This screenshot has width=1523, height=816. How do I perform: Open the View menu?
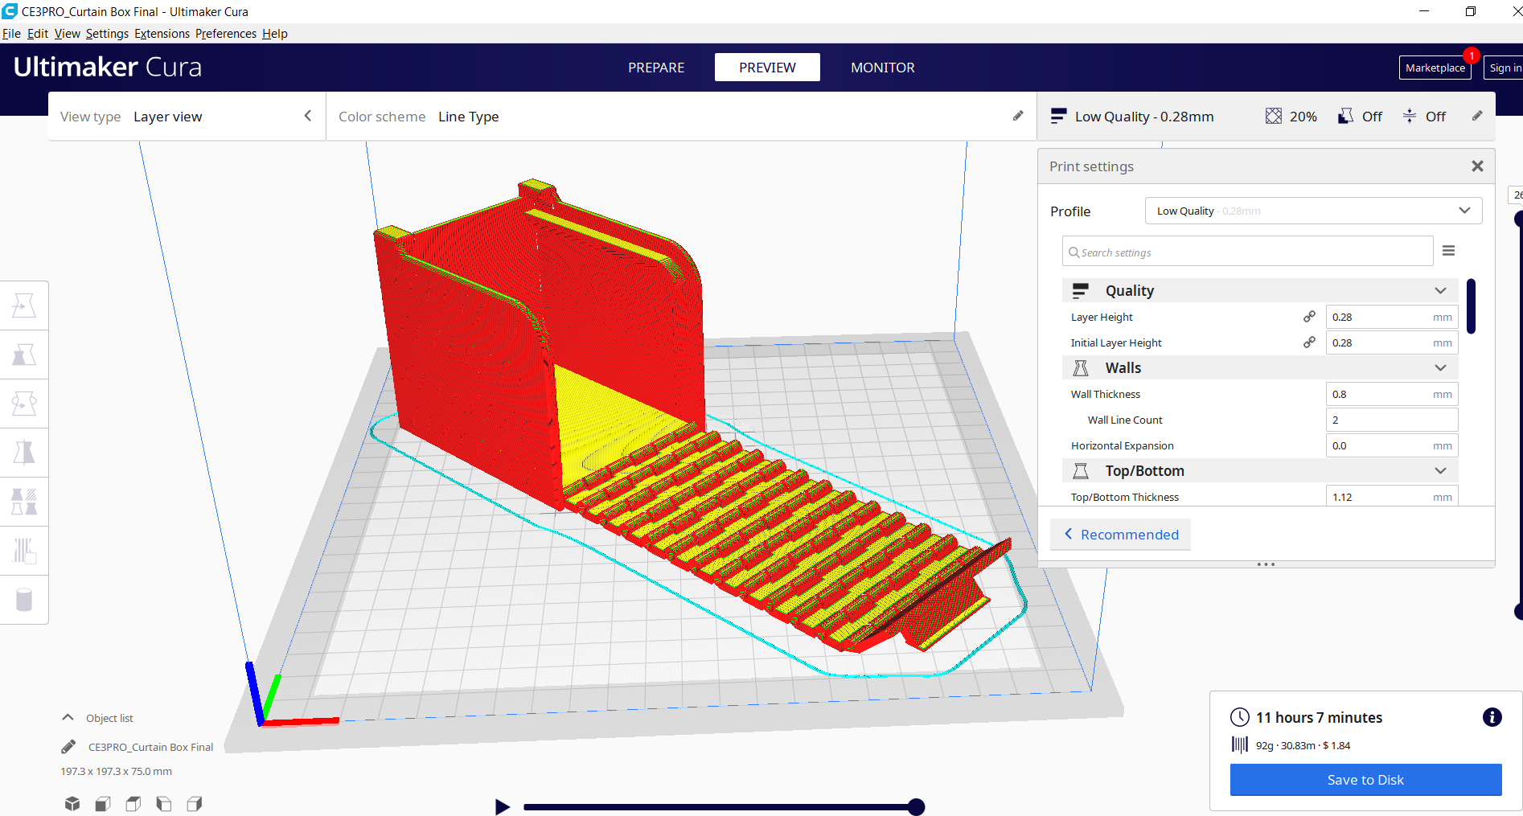click(68, 34)
